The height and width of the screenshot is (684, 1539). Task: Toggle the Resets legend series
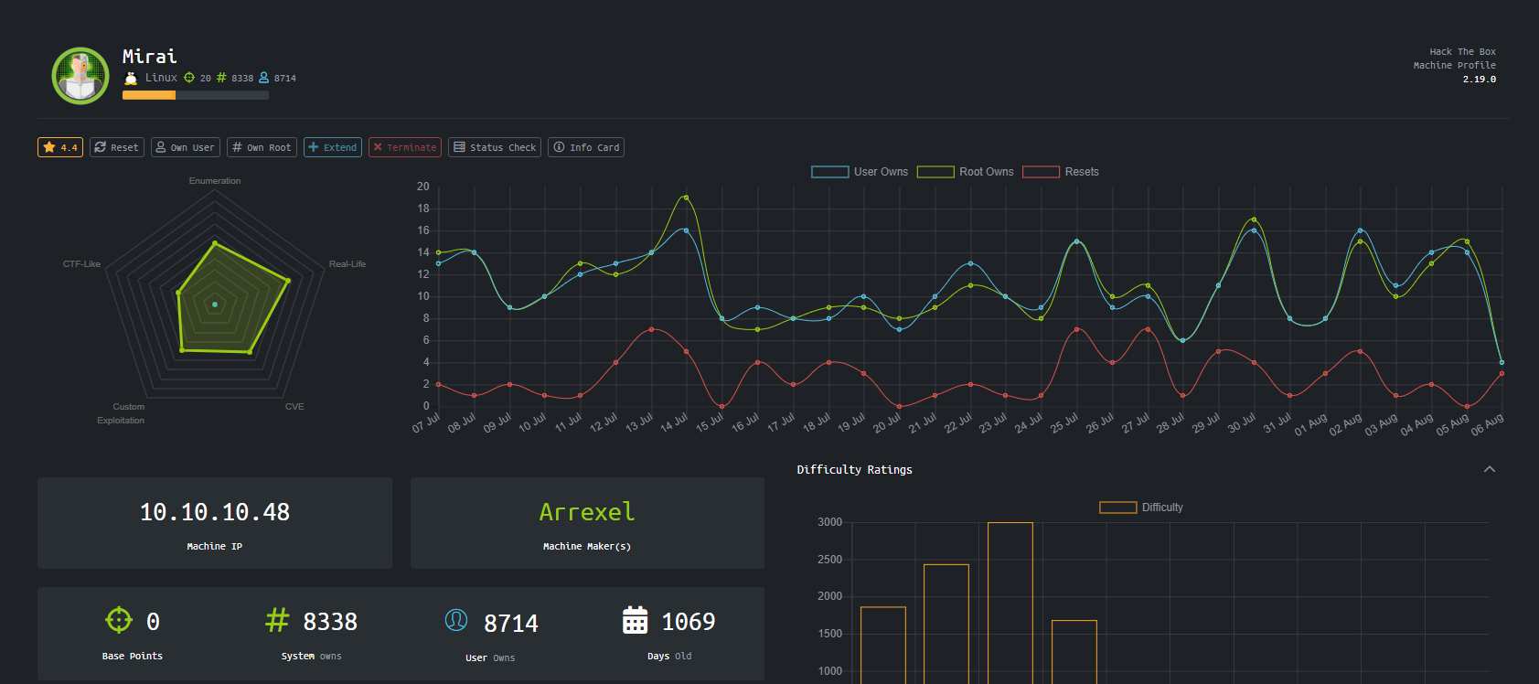click(x=1061, y=172)
